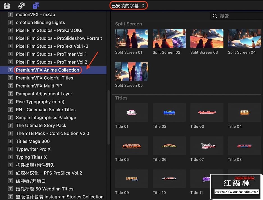Click the magnifying glass search icon
The width and height of the screenshot is (263, 200).
coord(215,16)
